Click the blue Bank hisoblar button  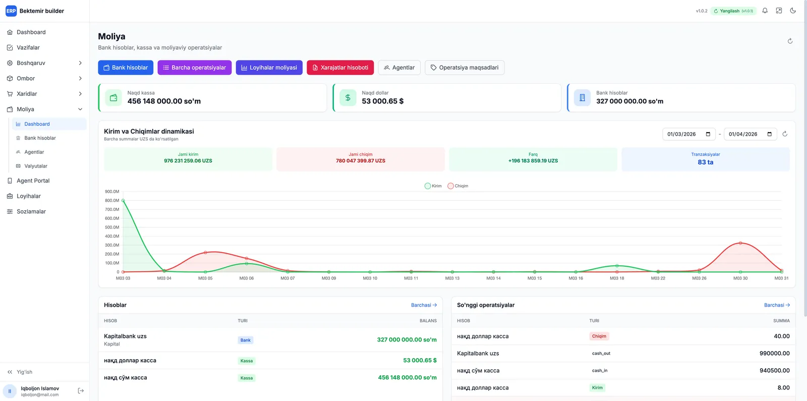pyautogui.click(x=126, y=68)
